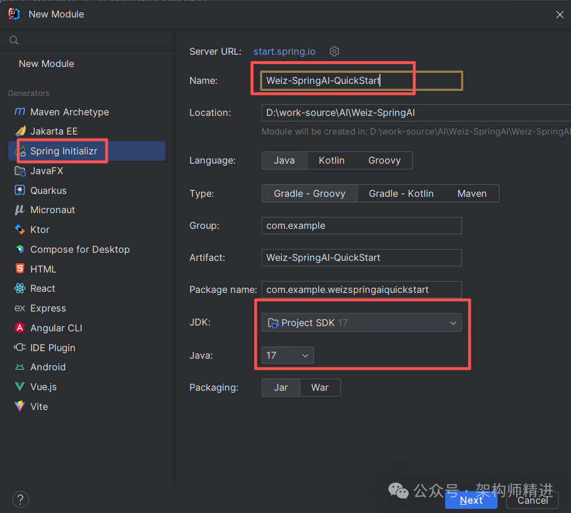Focus the generator search box

[x=87, y=40]
